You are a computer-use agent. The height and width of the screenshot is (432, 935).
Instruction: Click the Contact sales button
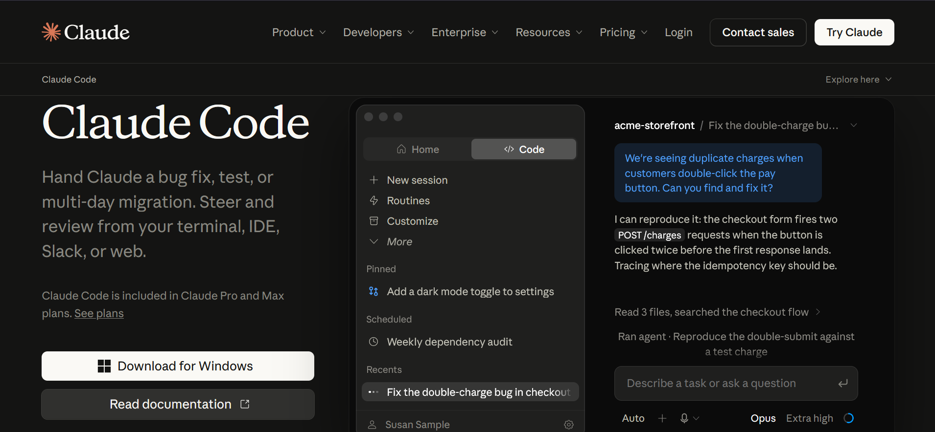(x=758, y=32)
